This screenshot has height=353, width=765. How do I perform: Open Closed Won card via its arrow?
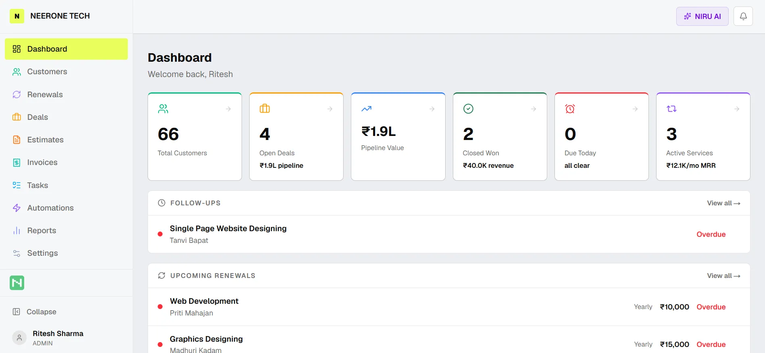point(534,109)
